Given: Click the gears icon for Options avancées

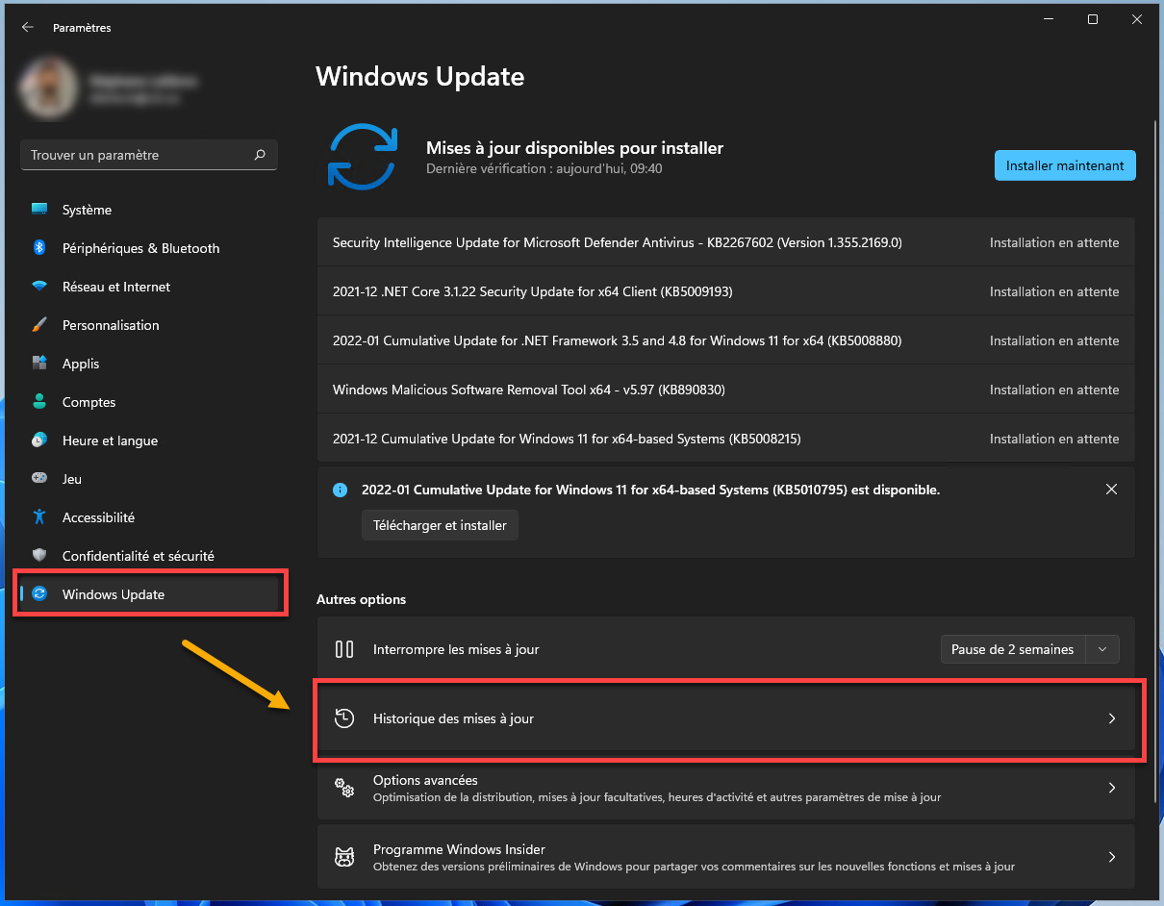Looking at the screenshot, I should tap(344, 788).
